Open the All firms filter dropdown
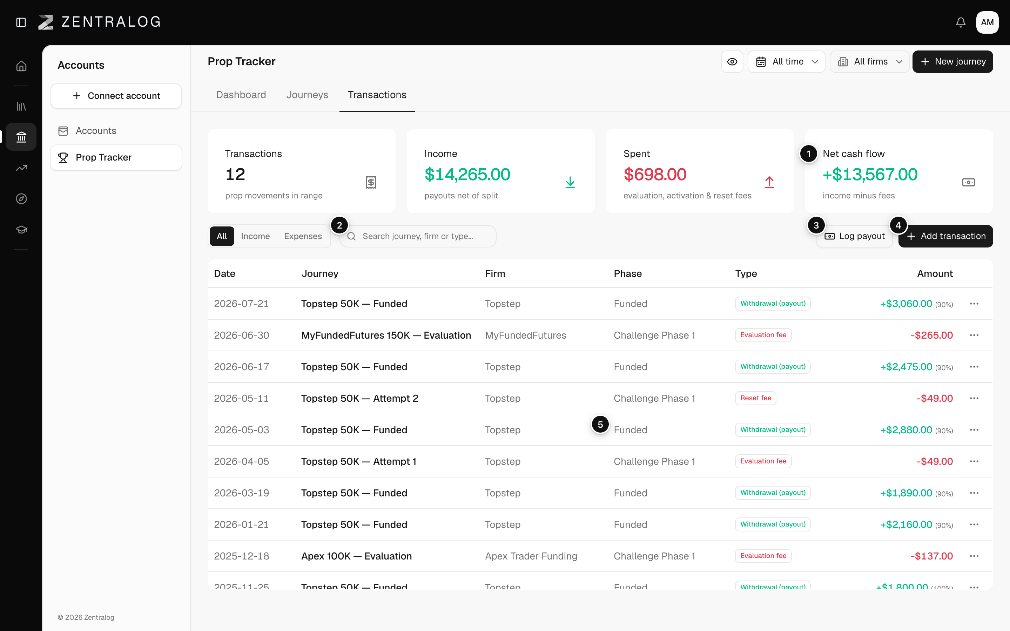 pos(869,62)
